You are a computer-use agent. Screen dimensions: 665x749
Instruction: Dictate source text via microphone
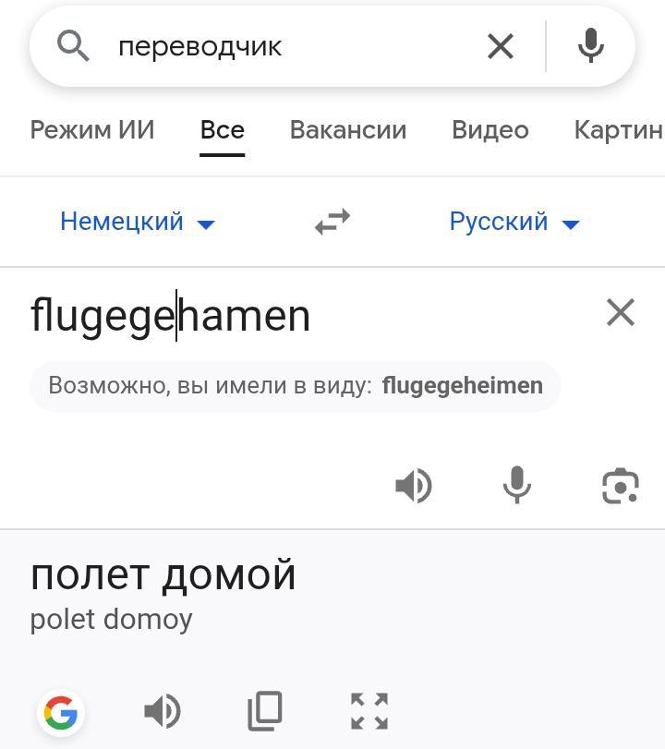click(x=517, y=485)
